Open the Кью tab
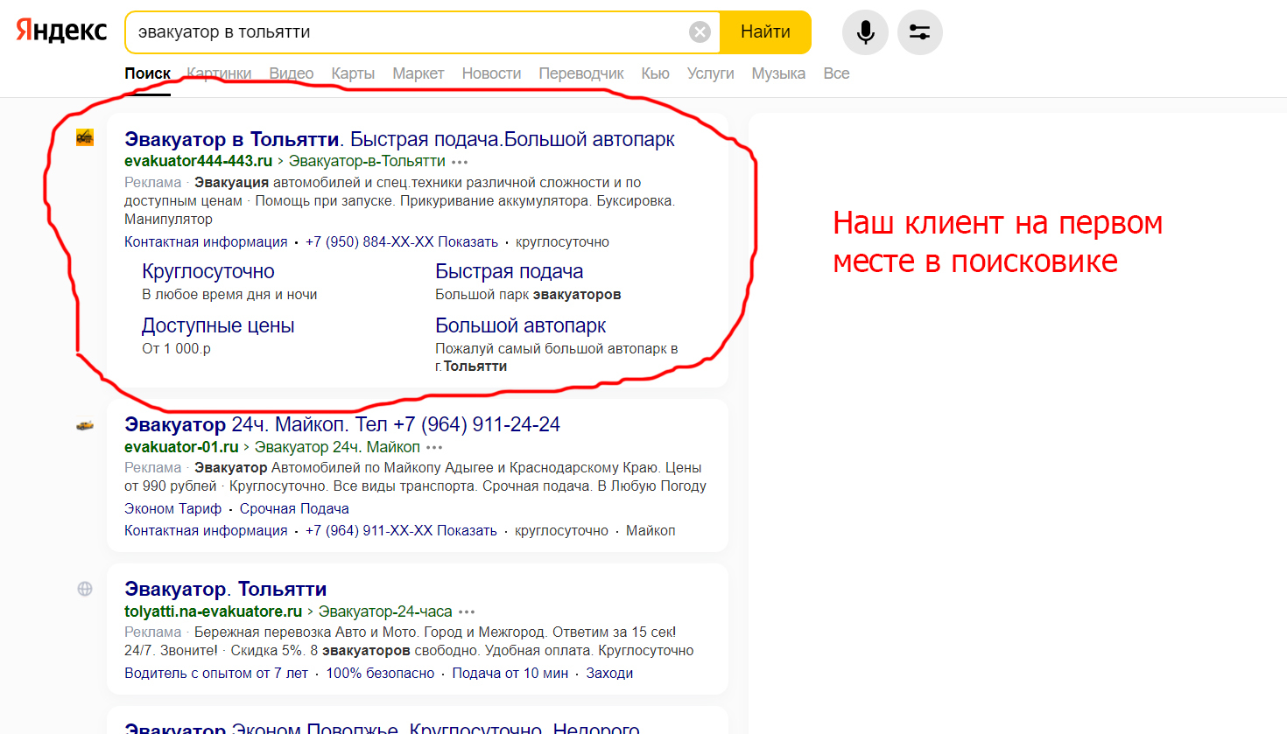Screen dimensions: 1287x734 click(x=655, y=73)
